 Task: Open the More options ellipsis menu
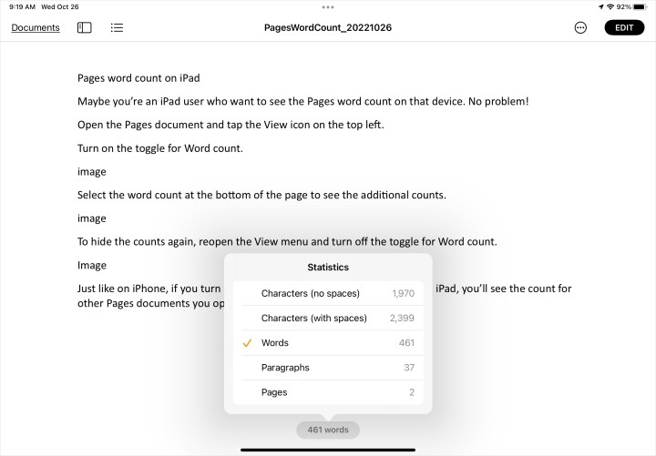tap(580, 27)
